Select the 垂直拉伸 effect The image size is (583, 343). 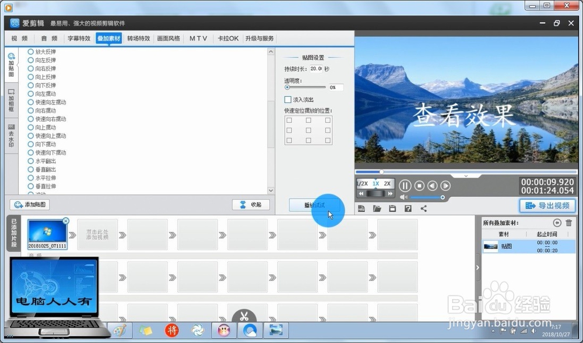(42, 186)
